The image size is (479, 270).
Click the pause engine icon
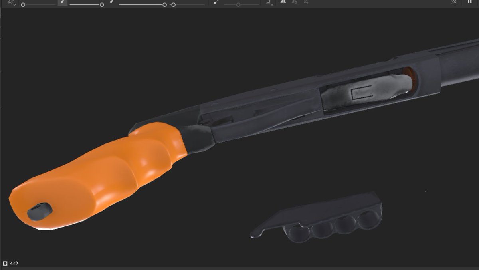(469, 2)
